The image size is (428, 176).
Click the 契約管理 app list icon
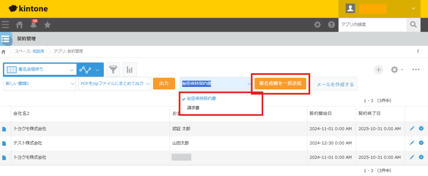click(6, 39)
